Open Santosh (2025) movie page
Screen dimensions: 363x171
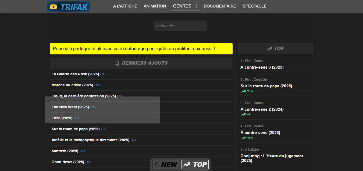[65, 151]
